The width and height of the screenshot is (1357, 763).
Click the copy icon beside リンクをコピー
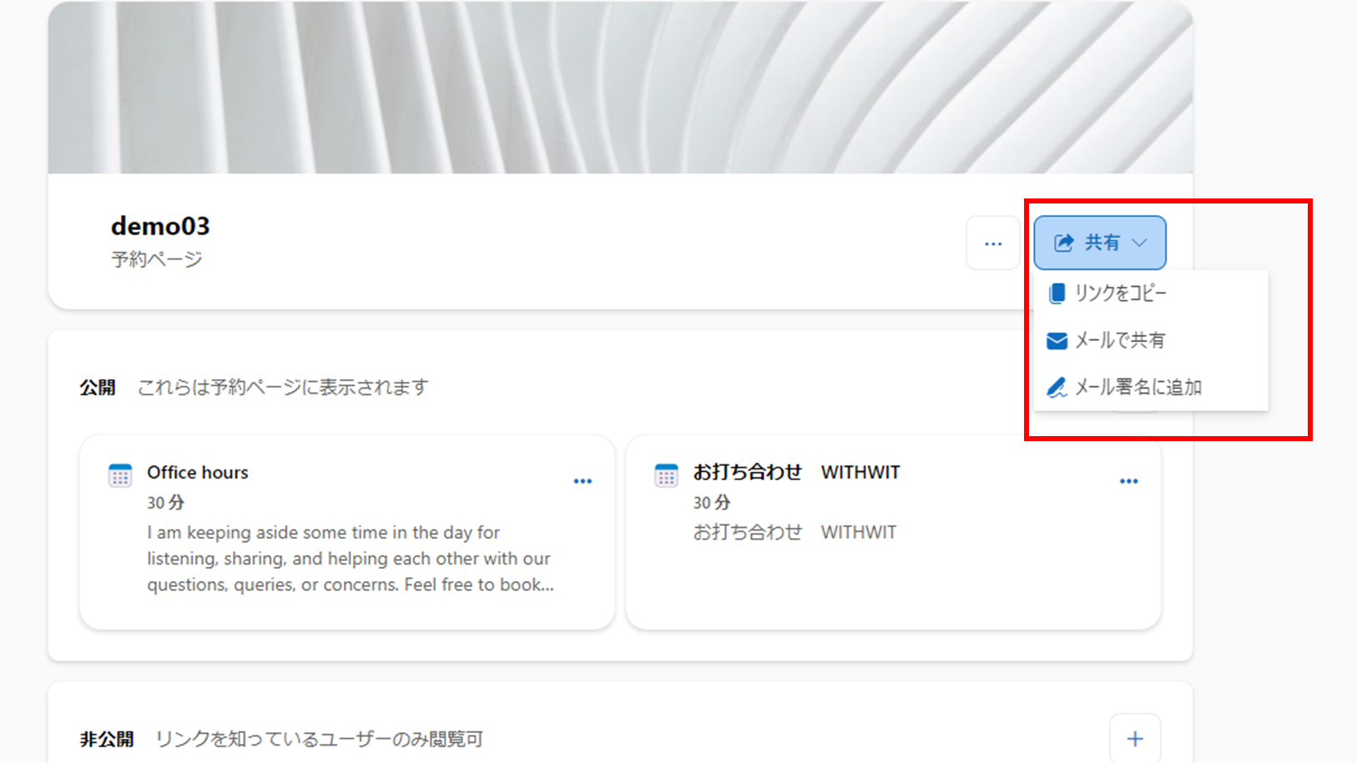click(1057, 294)
